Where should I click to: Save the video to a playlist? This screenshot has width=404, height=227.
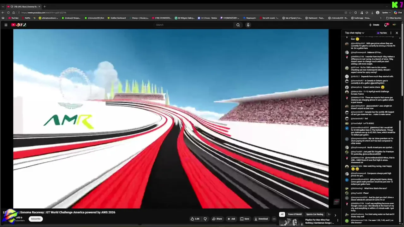tap(245, 219)
